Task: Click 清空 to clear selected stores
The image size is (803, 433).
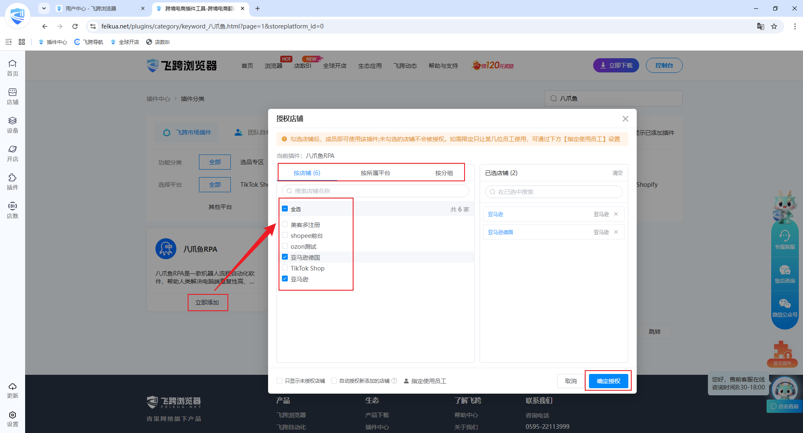Action: click(617, 173)
